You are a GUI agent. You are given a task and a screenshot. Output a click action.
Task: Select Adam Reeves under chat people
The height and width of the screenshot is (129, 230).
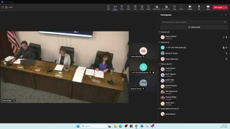[x=194, y=114]
